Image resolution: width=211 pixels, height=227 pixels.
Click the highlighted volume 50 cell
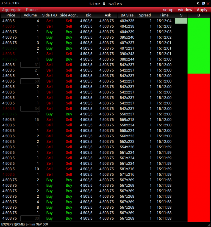pyautogui.click(x=30, y=81)
